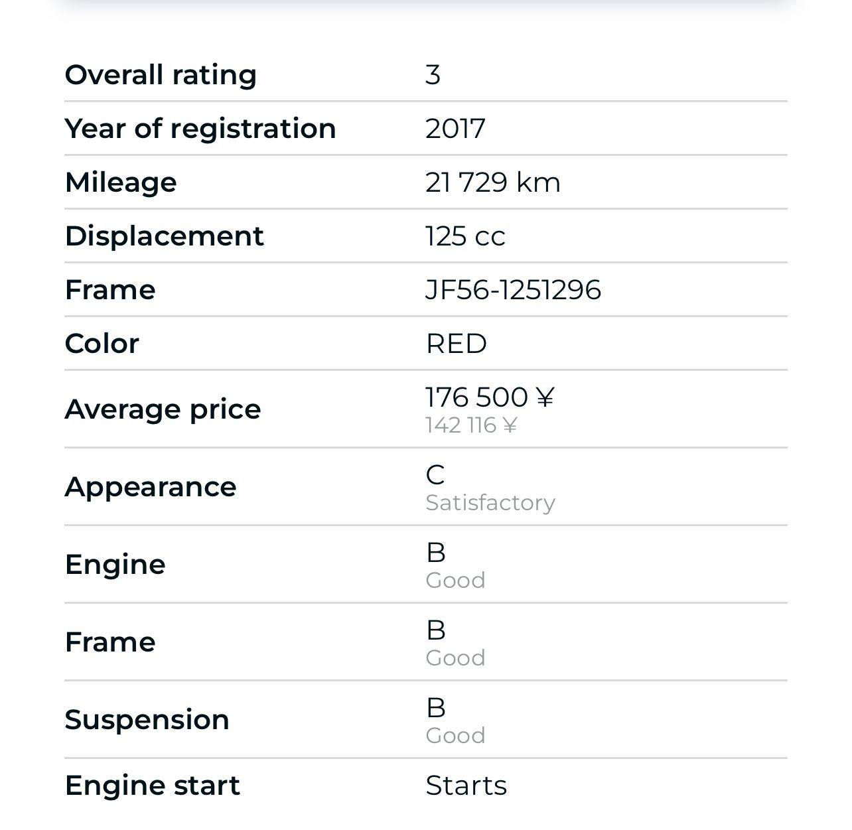Click the Engine start label
Screen dimensions: 852x830
click(x=152, y=786)
